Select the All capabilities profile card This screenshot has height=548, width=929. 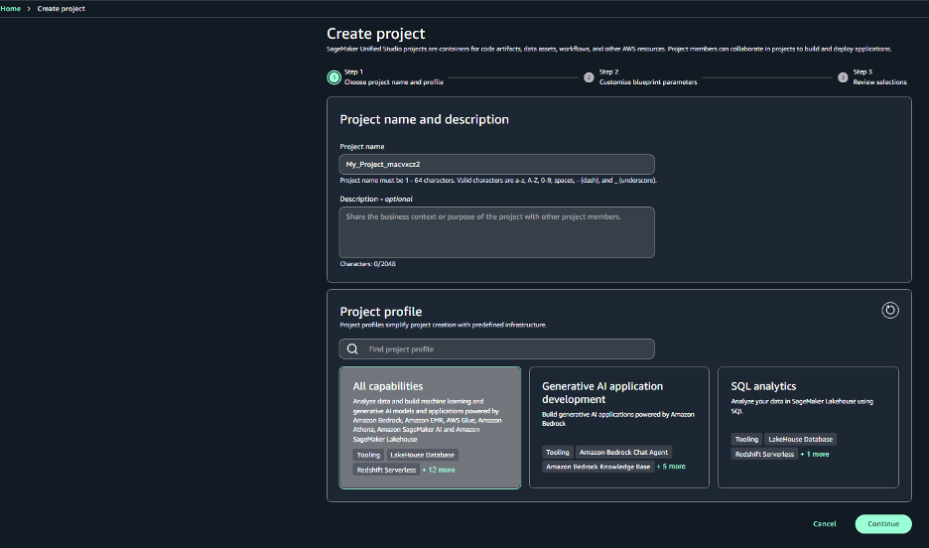click(429, 427)
